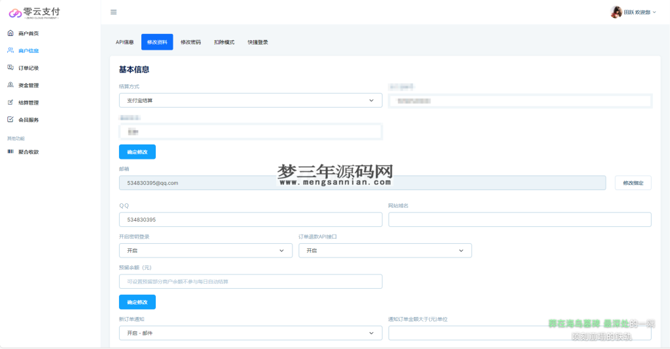Click the 零云支付 logo
Viewport: 670px width, 349px height.
click(35, 13)
